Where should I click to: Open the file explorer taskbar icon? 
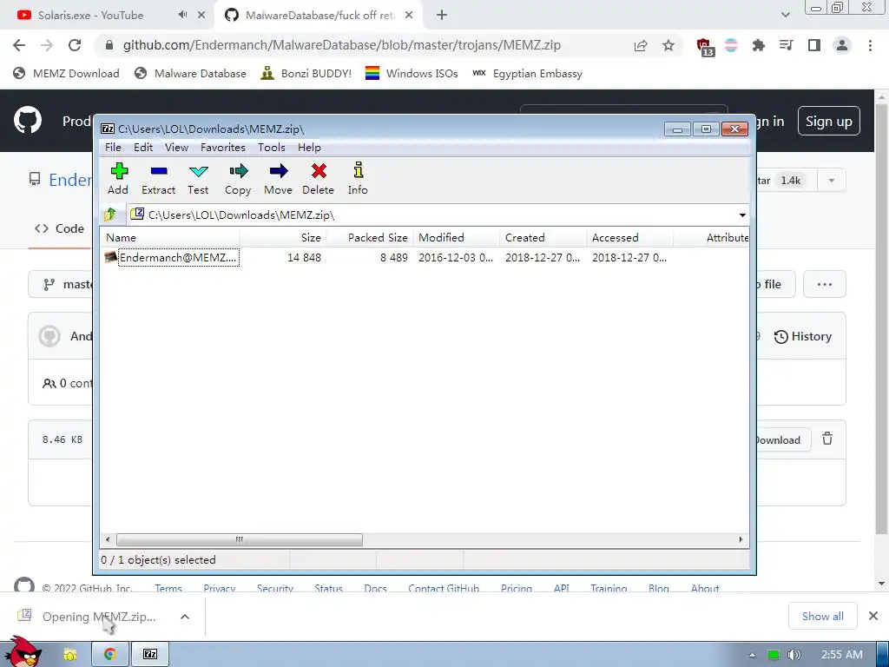pos(69,654)
